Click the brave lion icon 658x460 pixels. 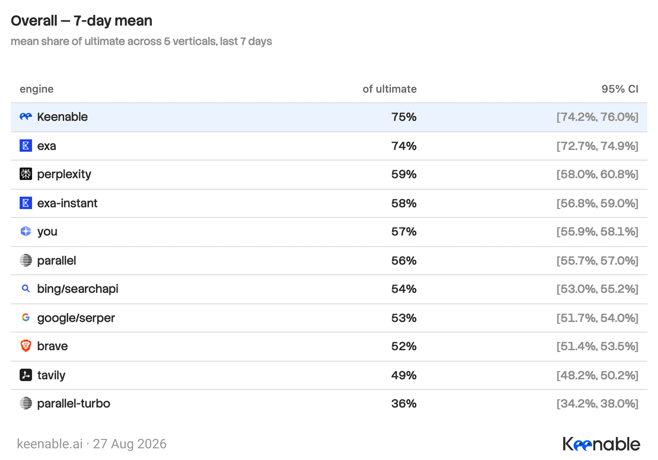(x=26, y=346)
